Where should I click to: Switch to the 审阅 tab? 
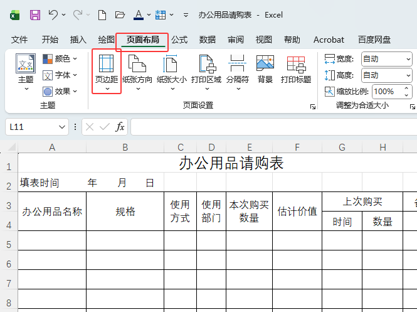coord(236,40)
